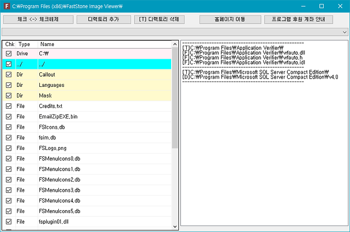
Task: Uncheck the FSMenuIcons0.db checkbox
Action: coord(9,159)
